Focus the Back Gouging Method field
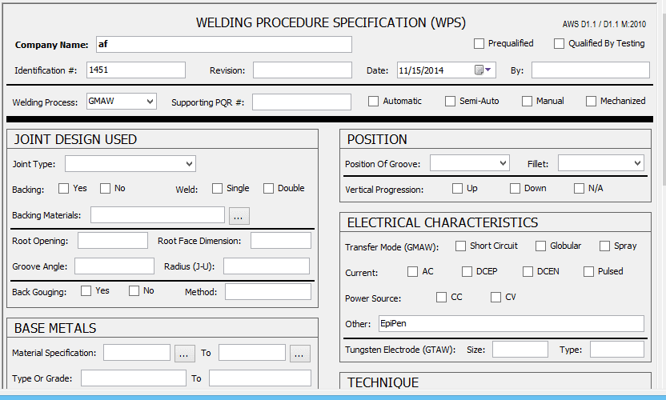The height and width of the screenshot is (400, 666). coord(268,292)
